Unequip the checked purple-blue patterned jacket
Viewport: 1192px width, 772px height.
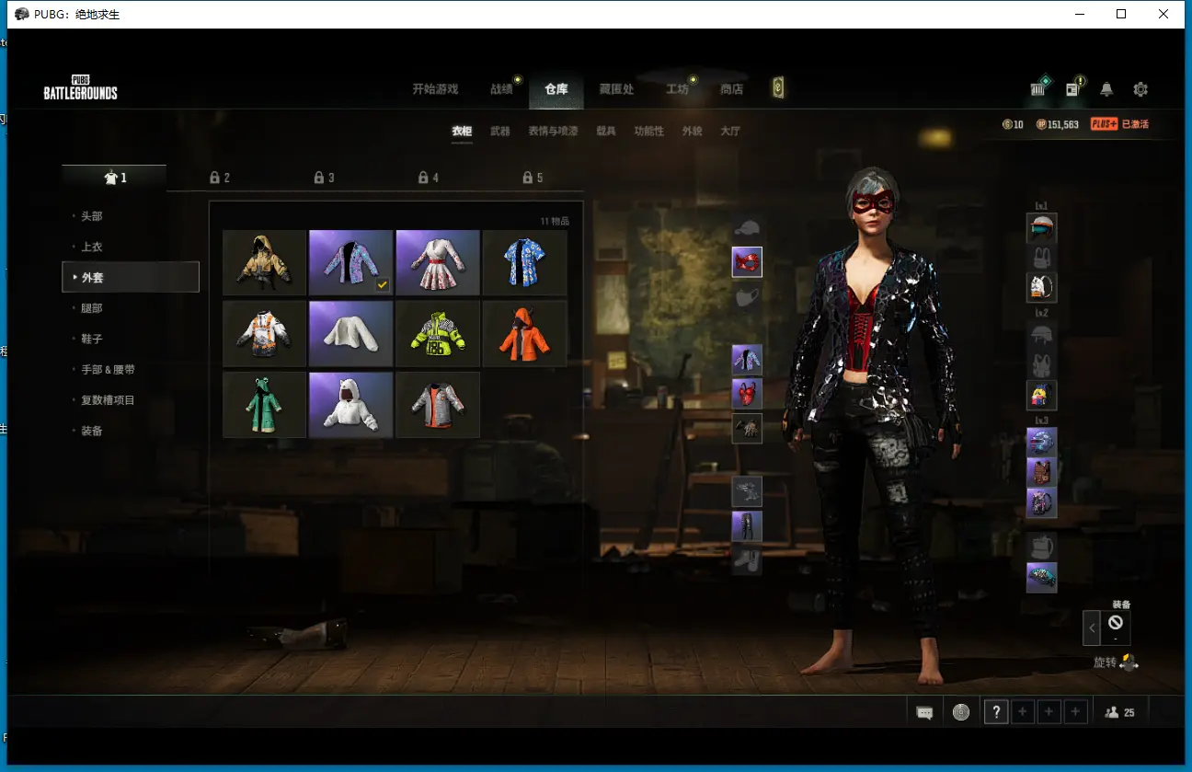click(x=351, y=262)
